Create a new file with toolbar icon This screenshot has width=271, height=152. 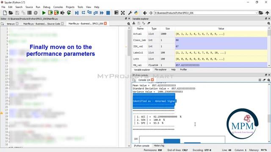point(5,13)
